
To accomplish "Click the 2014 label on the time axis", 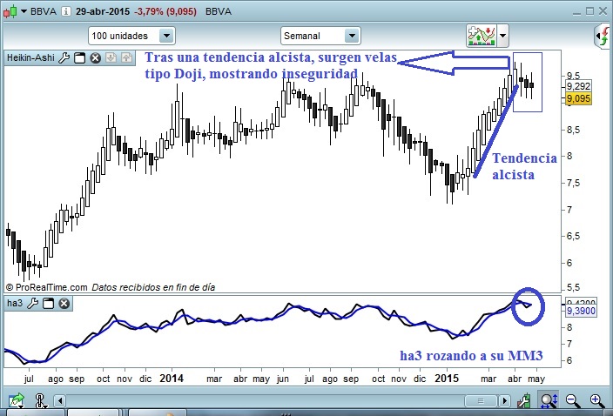I will coord(172,379).
